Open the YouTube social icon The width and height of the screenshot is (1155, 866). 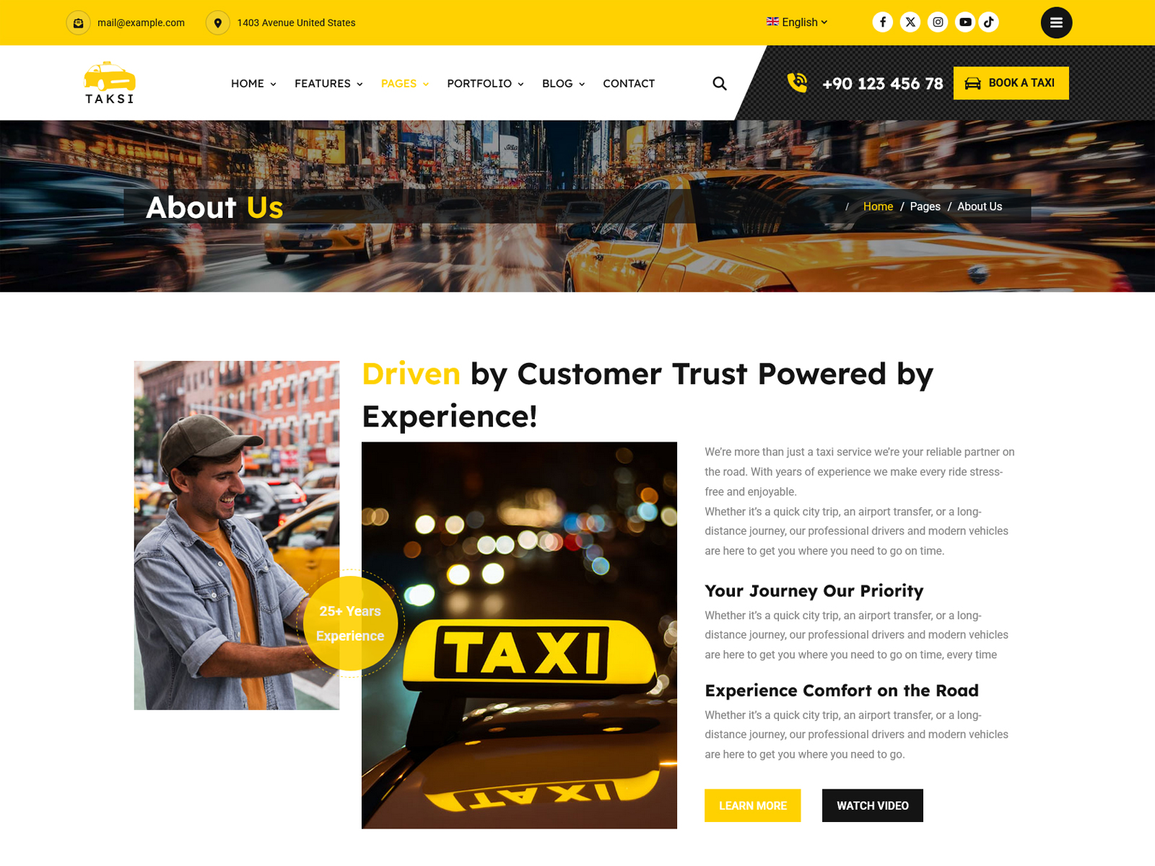pyautogui.click(x=965, y=22)
